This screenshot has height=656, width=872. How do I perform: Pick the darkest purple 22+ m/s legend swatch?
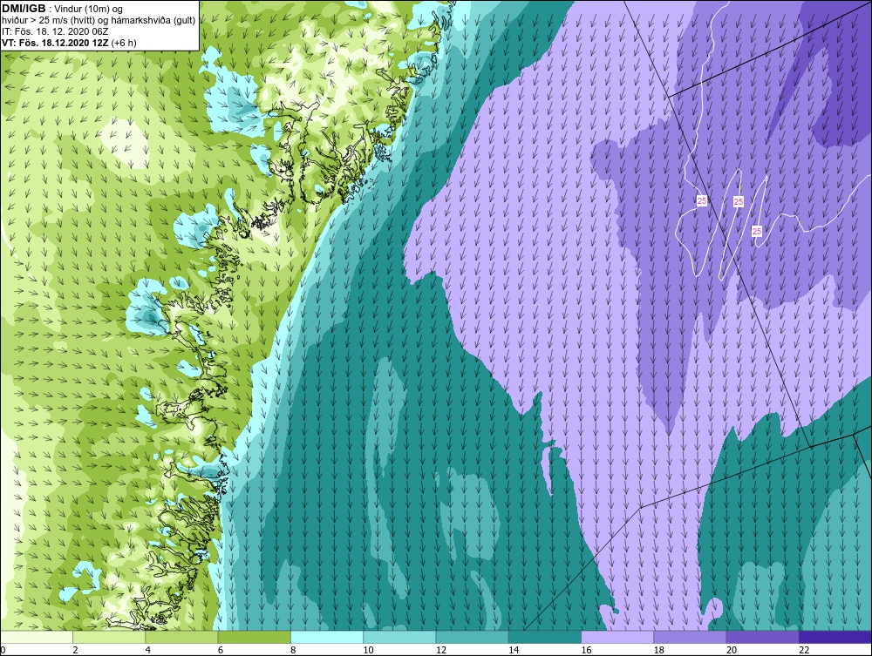835,637
